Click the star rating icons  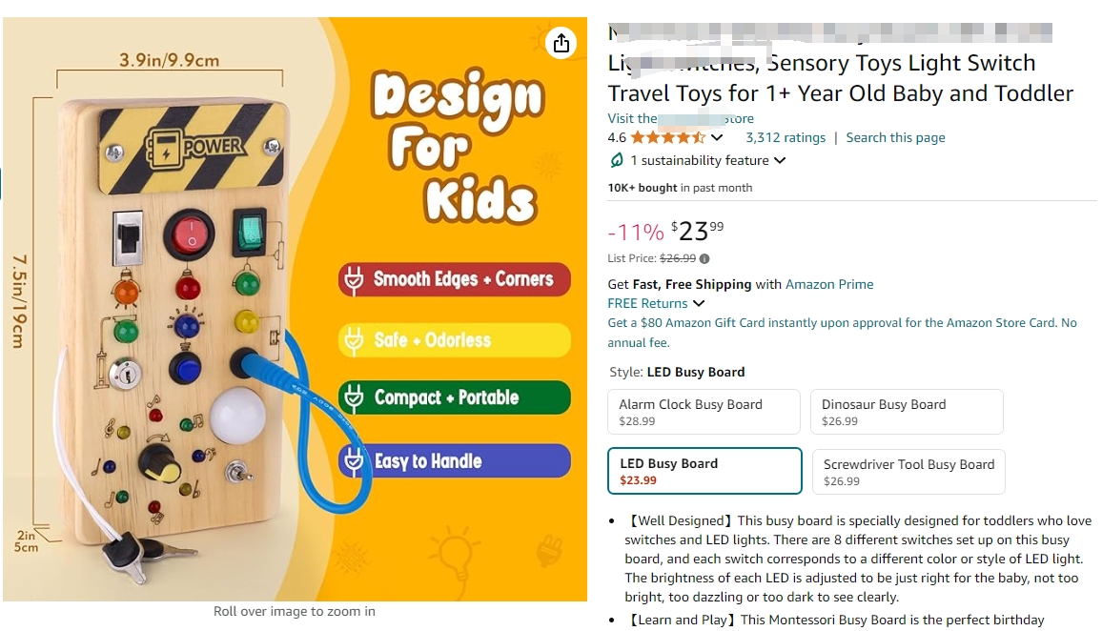click(x=667, y=137)
